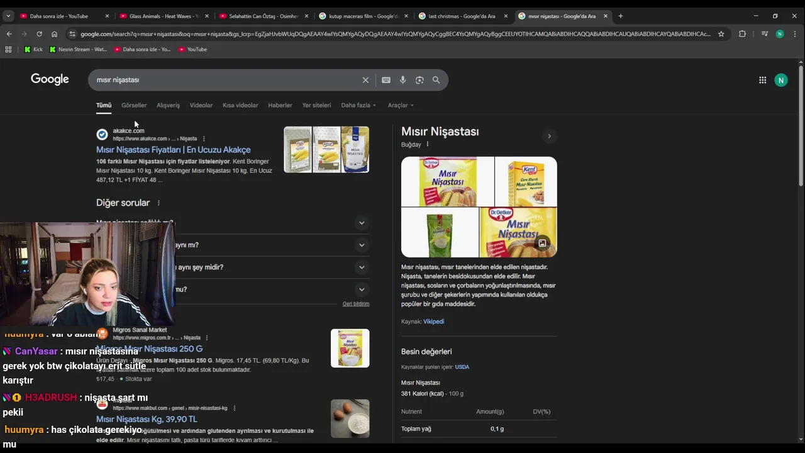Reload the current page

coord(39,34)
